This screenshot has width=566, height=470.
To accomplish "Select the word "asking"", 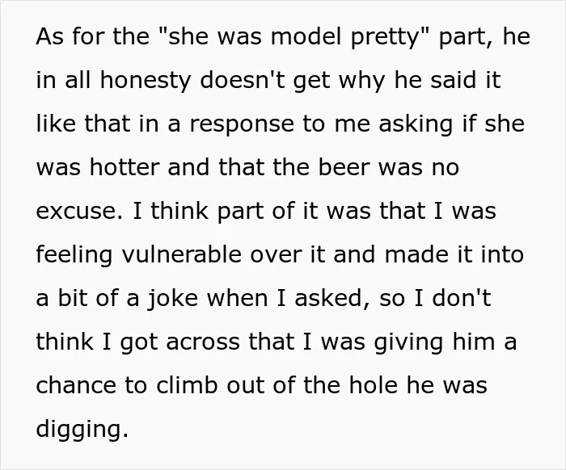I will 416,125.
